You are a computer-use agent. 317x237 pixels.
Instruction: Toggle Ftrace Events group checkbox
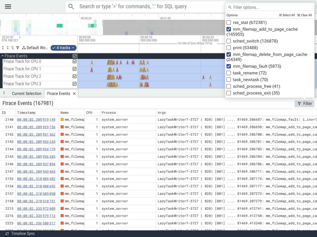75,56
